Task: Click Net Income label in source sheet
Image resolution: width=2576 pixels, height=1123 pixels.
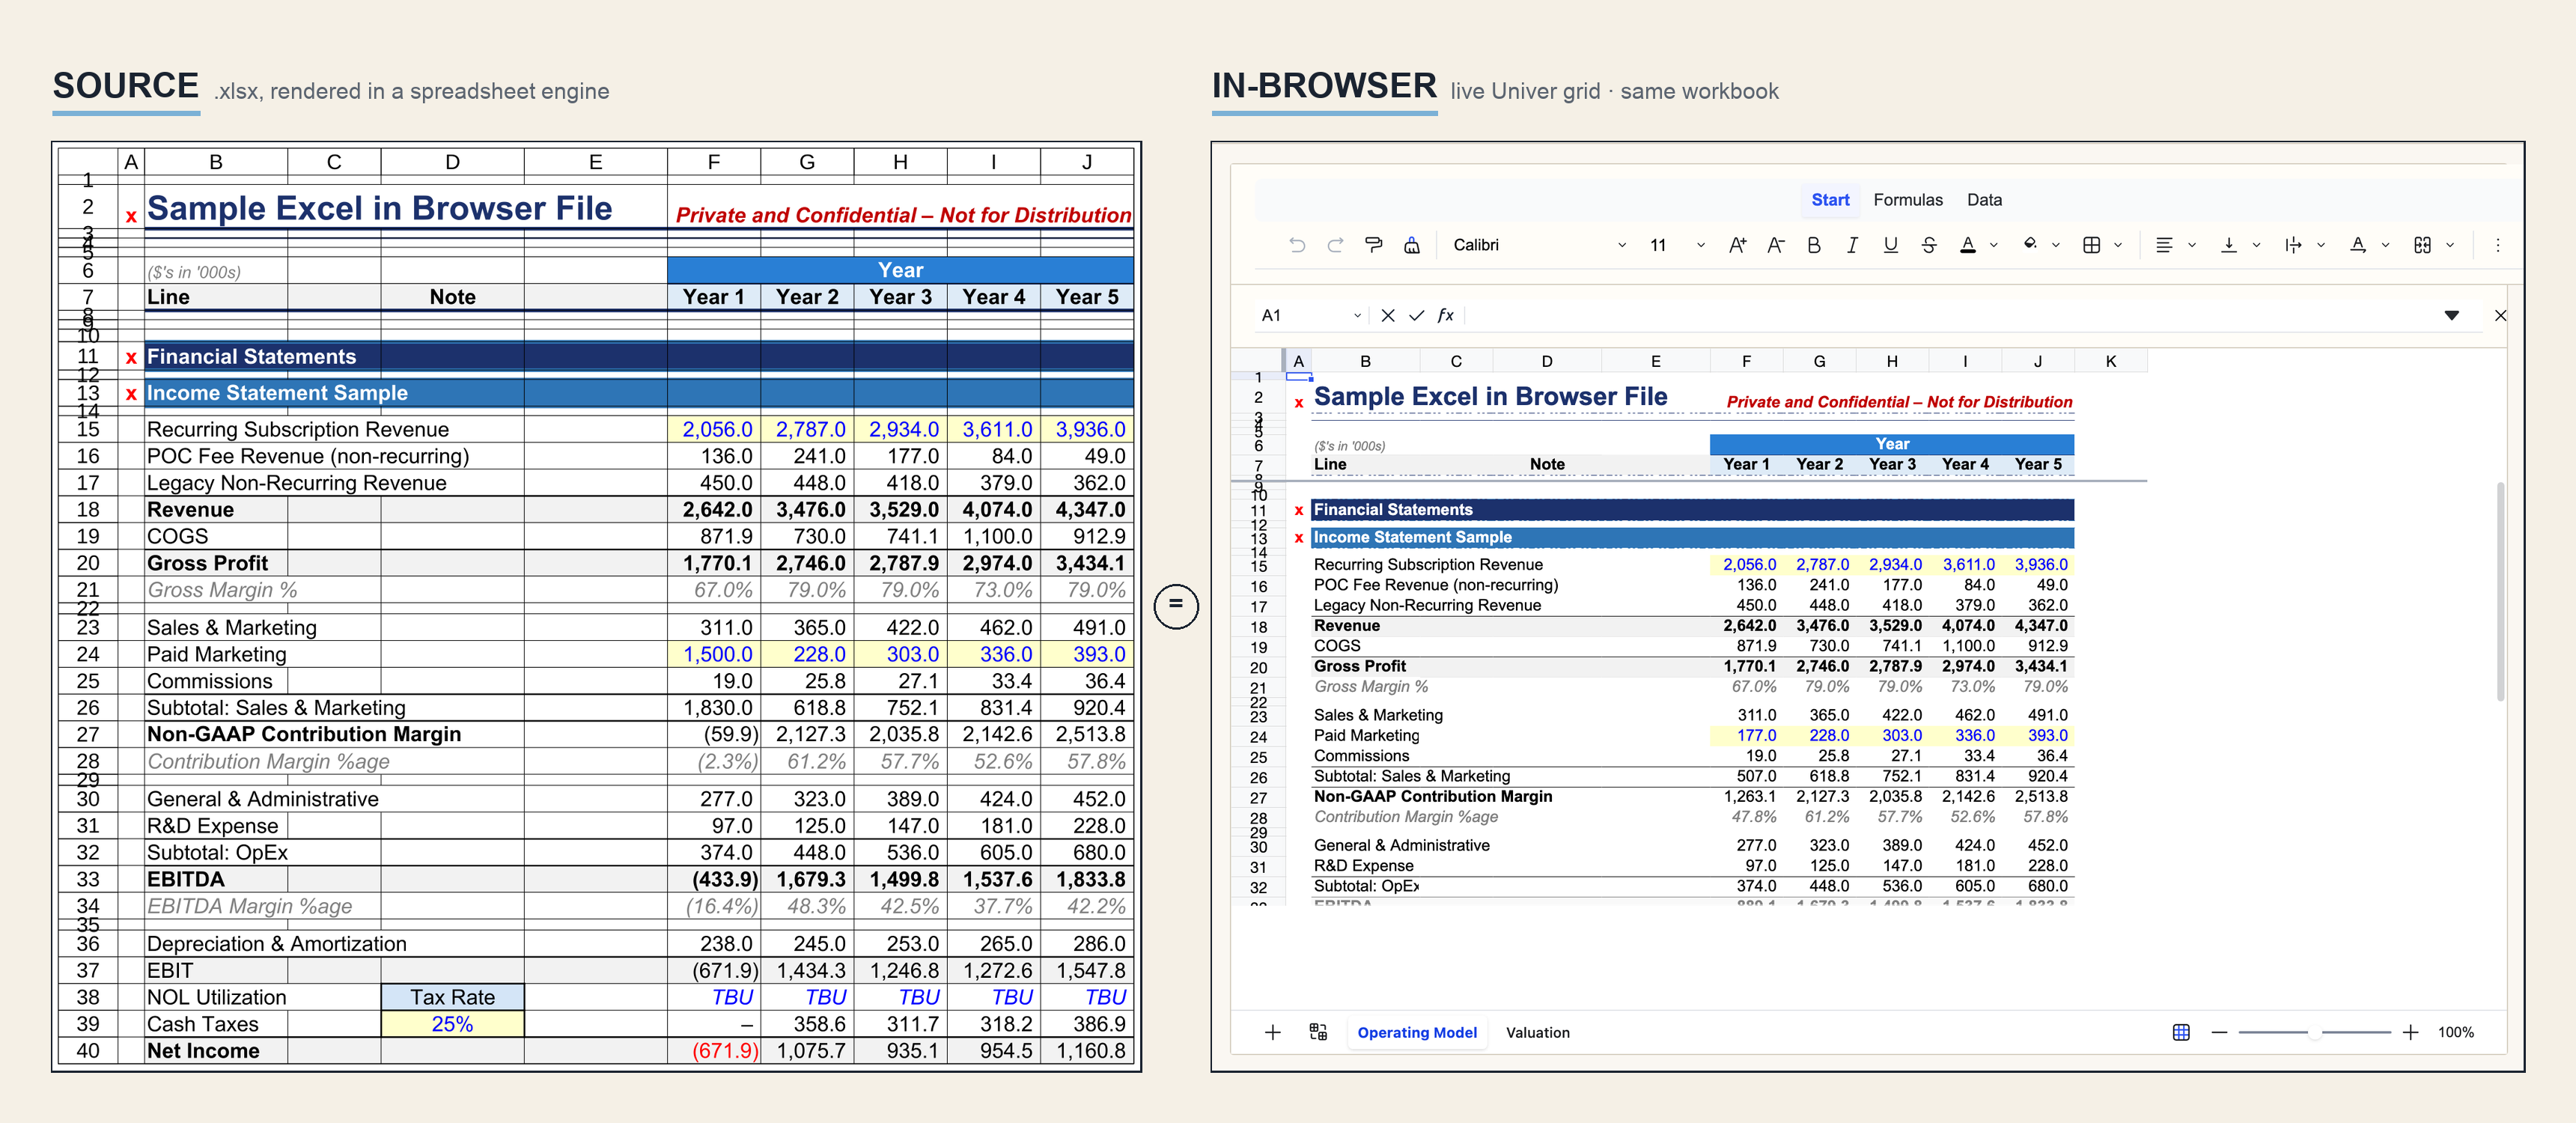Action: 203,1051
